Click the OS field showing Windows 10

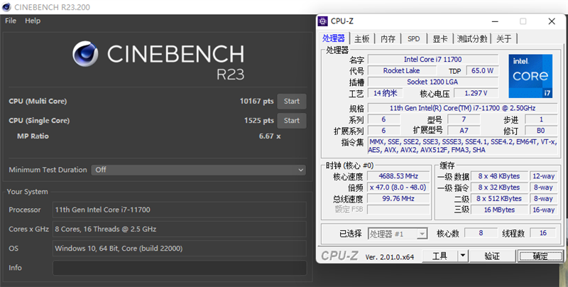tap(180, 248)
